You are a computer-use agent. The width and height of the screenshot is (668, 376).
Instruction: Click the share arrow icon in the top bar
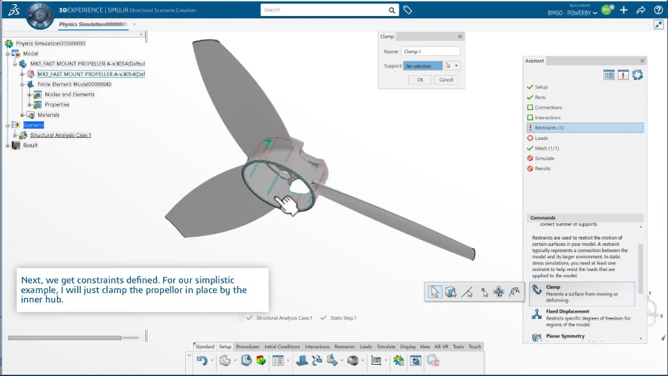click(x=641, y=10)
